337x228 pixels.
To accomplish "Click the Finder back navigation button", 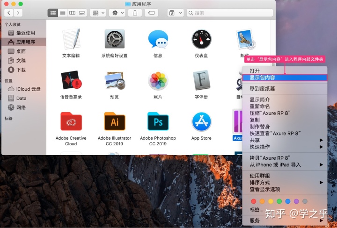I will [8, 13].
